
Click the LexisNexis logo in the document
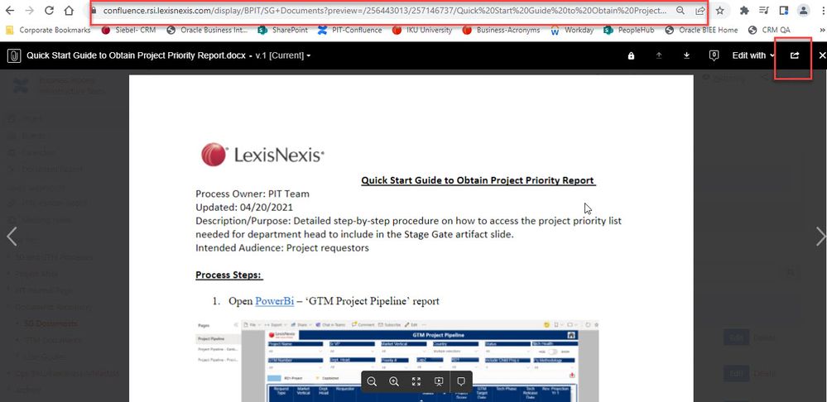pyautogui.click(x=262, y=155)
